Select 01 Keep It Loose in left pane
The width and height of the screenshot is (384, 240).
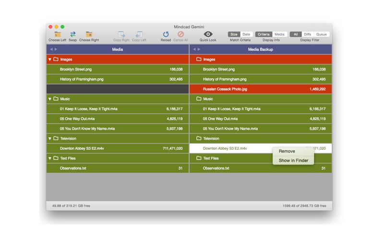click(x=118, y=109)
